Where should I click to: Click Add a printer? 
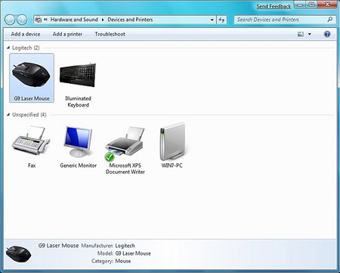[67, 34]
